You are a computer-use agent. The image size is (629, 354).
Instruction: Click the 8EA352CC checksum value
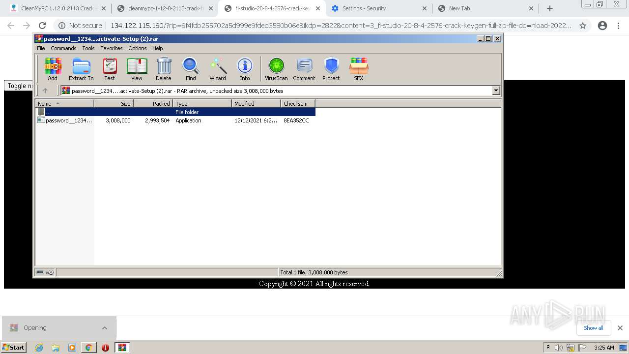(x=296, y=120)
